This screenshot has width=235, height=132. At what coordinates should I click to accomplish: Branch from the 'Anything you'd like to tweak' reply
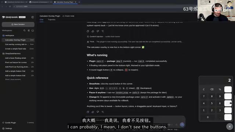coord(103,112)
